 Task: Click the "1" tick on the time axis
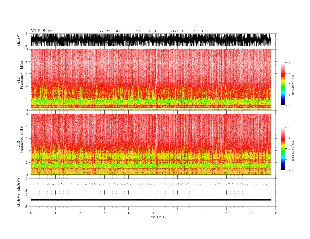coord(55,213)
